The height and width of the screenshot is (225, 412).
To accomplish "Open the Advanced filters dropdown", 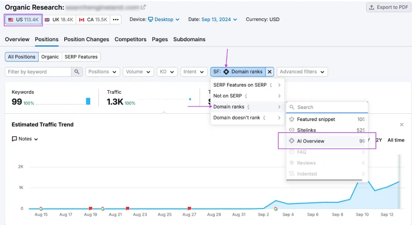I will (x=302, y=72).
